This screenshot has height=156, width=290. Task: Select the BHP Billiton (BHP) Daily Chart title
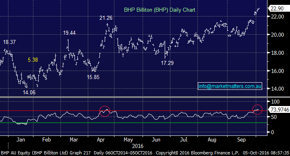point(159,10)
